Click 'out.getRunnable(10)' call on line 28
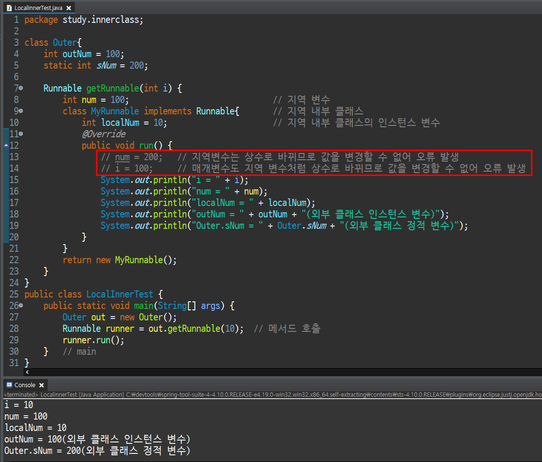 196,329
